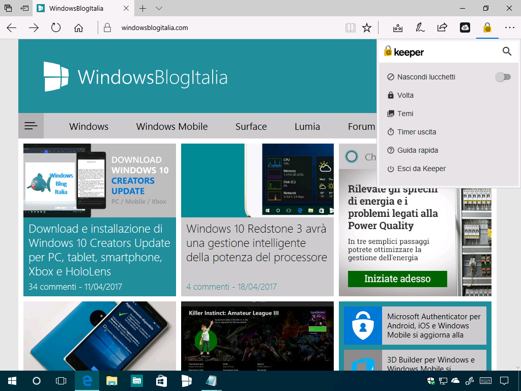The height and width of the screenshot is (391, 521).
Task: Click the OneDrive tray cloud icon
Action: 455,381
